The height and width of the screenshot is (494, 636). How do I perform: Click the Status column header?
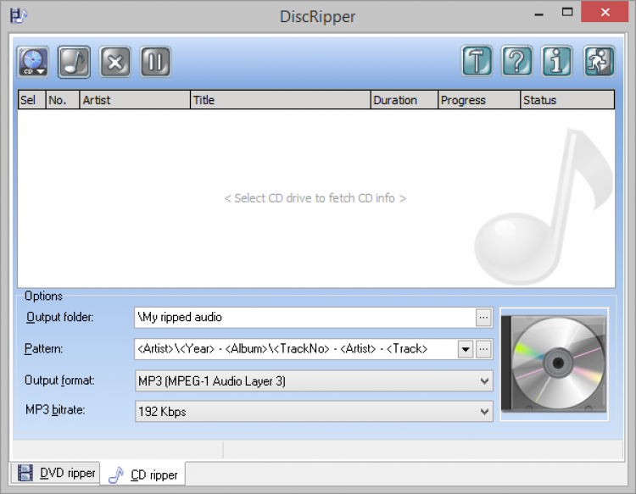click(x=567, y=100)
